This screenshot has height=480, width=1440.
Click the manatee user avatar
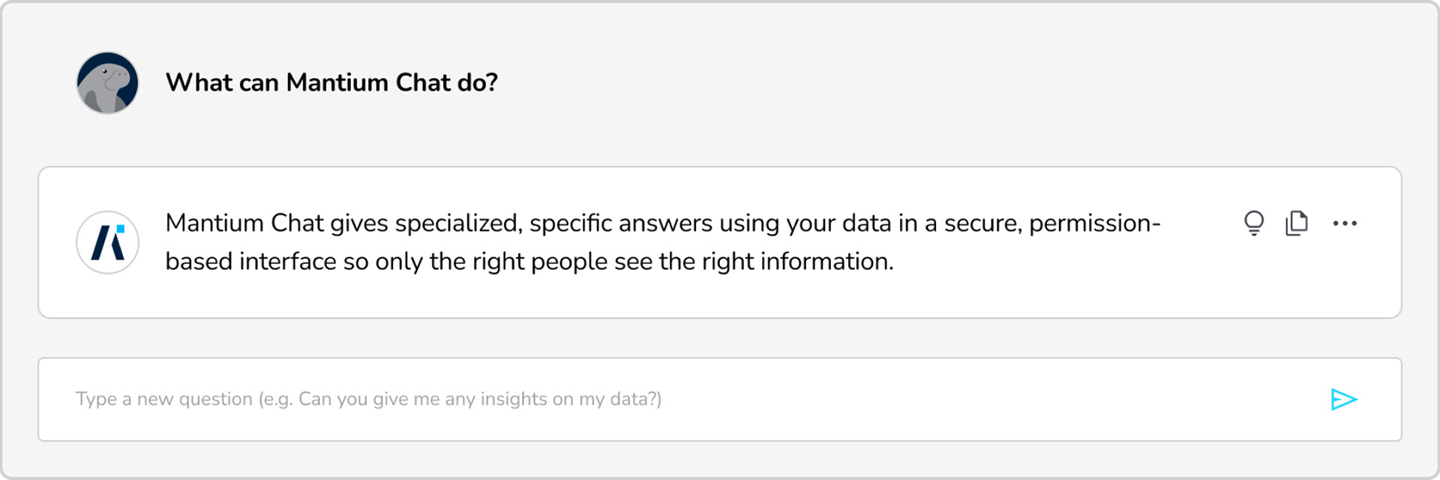tap(107, 82)
